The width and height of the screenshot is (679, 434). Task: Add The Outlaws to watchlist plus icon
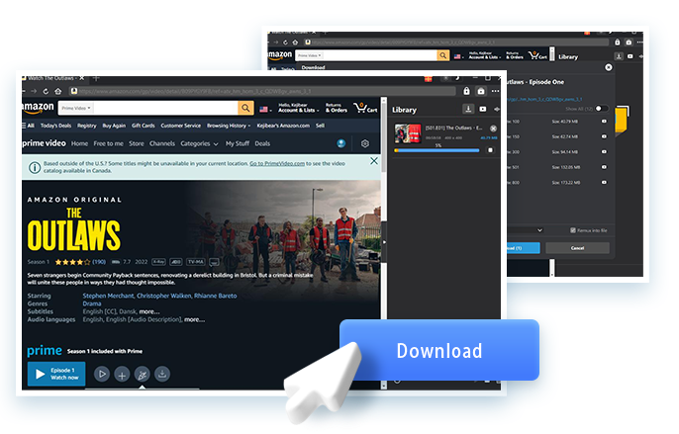coord(122,374)
